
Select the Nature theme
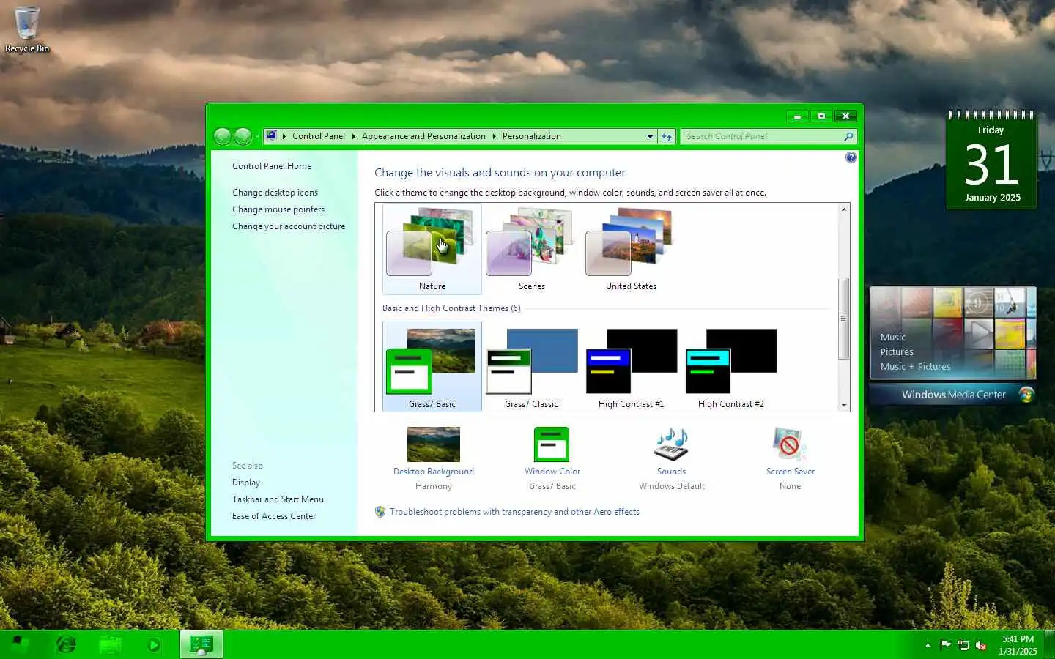click(x=432, y=249)
